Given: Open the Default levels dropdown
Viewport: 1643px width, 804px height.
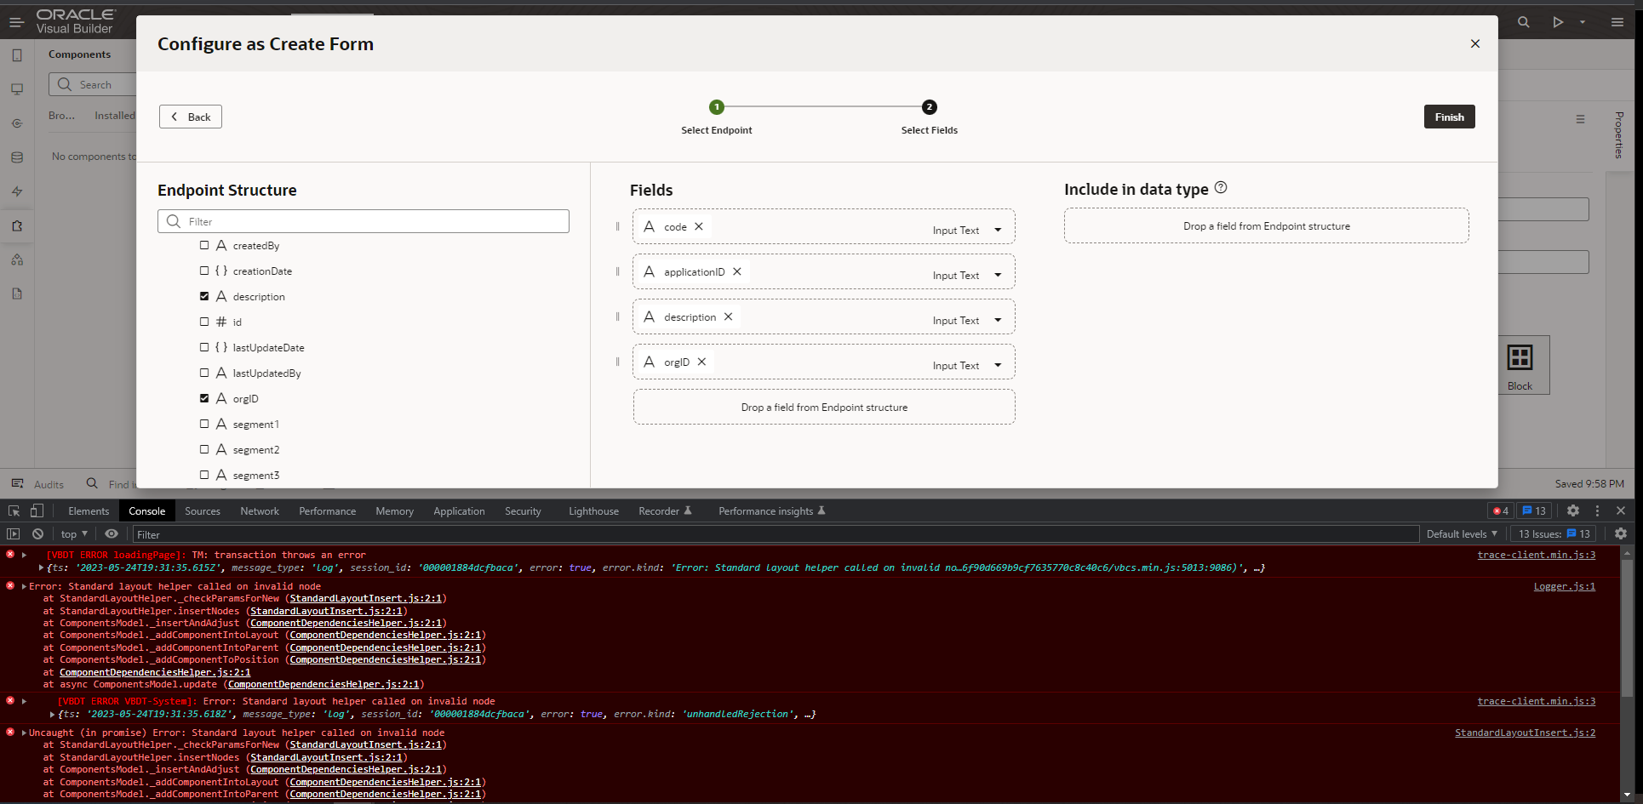Looking at the screenshot, I should coord(1461,533).
